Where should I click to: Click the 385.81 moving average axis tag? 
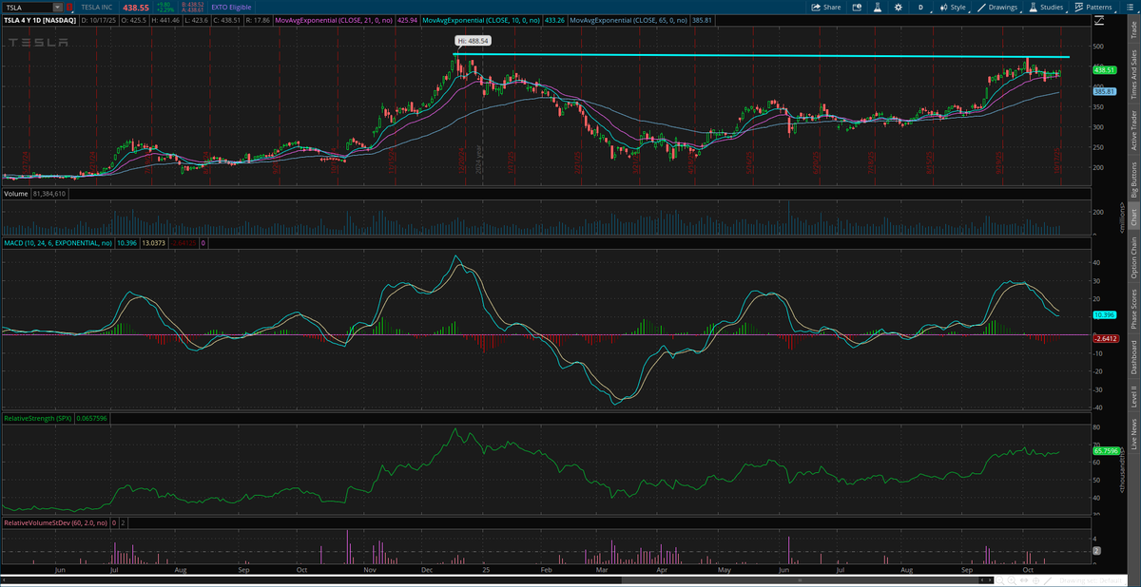click(1104, 91)
